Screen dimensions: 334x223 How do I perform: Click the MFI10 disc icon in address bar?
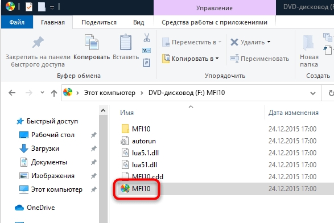click(68, 92)
